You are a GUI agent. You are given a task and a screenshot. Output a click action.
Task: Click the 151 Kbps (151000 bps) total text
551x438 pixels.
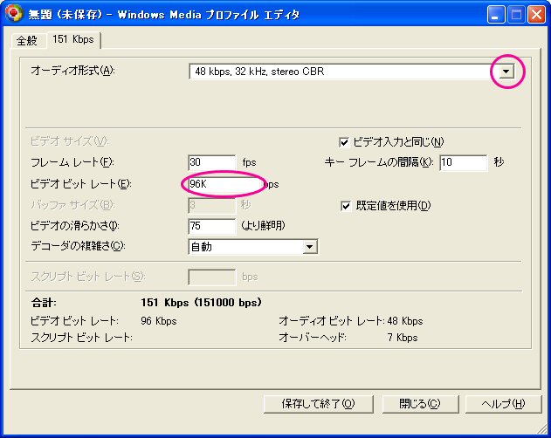click(201, 303)
